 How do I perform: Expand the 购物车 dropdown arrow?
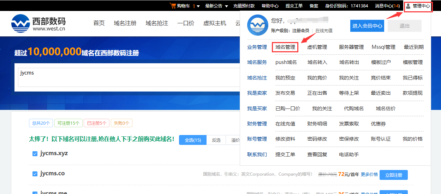tap(198, 6)
